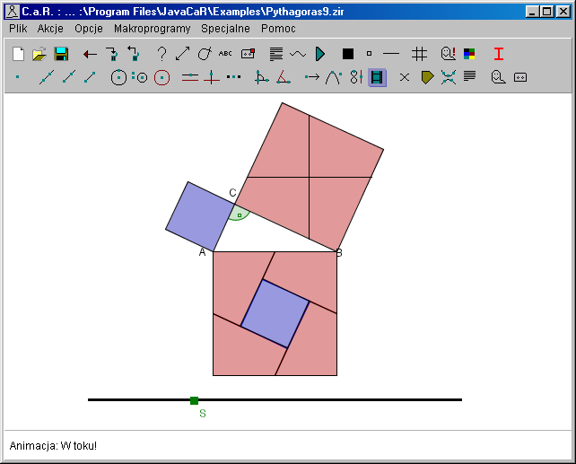
Task: Click the green right-angle marker at C
Action: pyautogui.click(x=240, y=214)
